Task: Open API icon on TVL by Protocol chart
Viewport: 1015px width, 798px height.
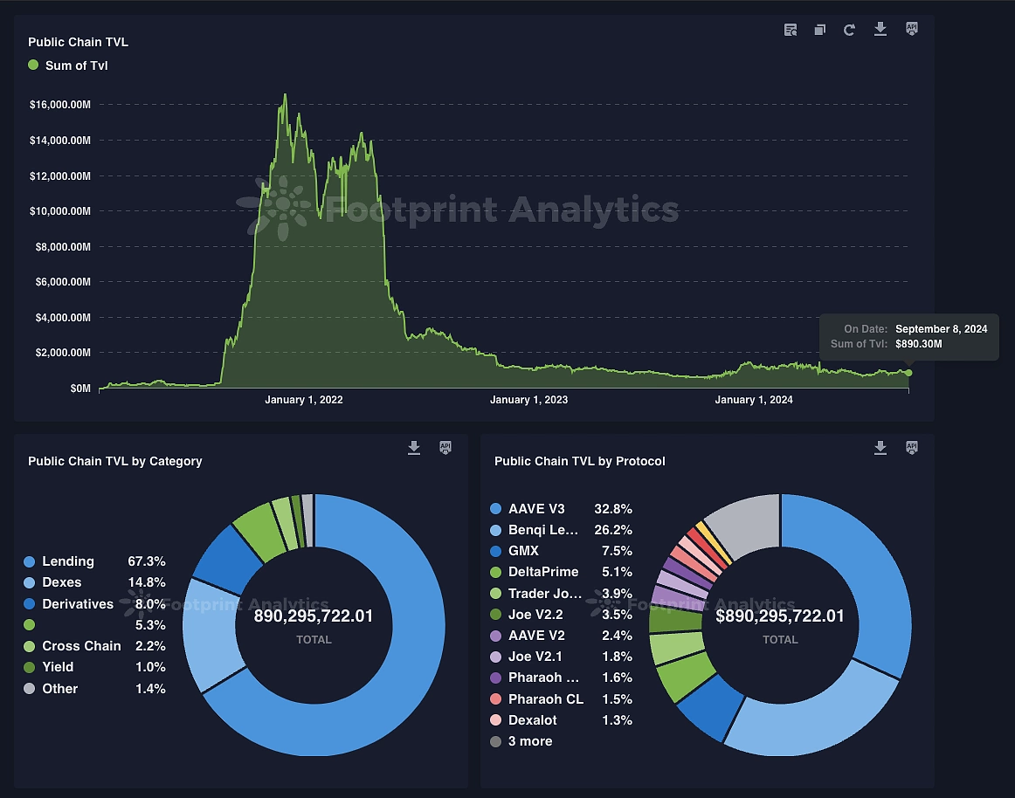Action: 911,448
